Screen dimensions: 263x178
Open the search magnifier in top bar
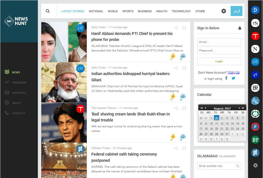[48, 11]
